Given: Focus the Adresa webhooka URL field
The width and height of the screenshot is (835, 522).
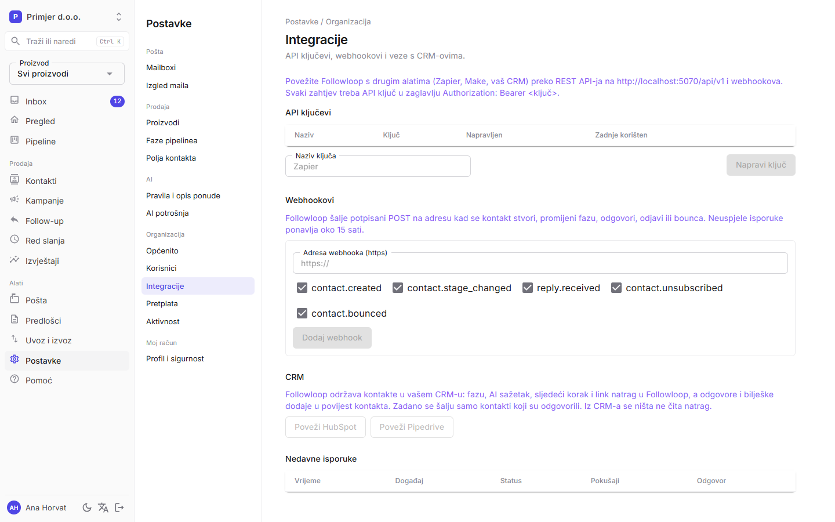Looking at the screenshot, I should pyautogui.click(x=540, y=263).
